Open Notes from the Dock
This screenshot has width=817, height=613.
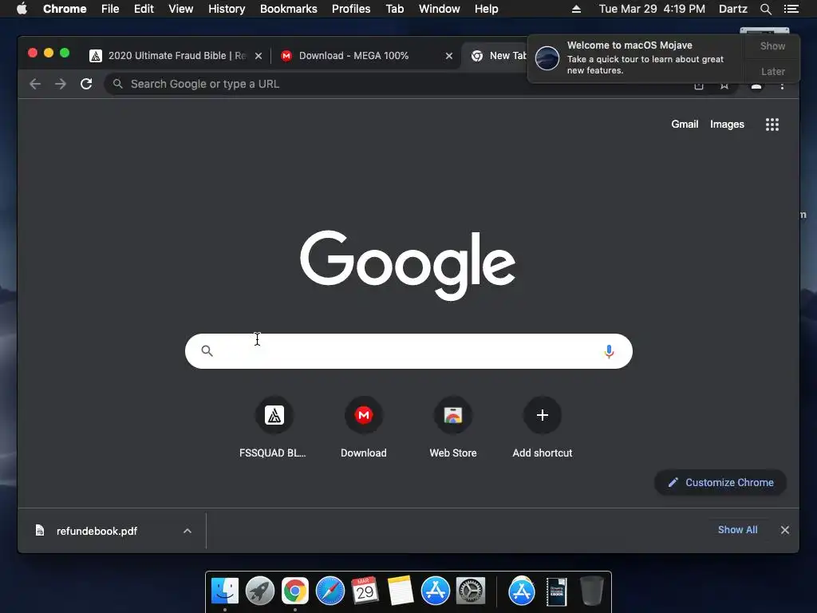coord(401,591)
